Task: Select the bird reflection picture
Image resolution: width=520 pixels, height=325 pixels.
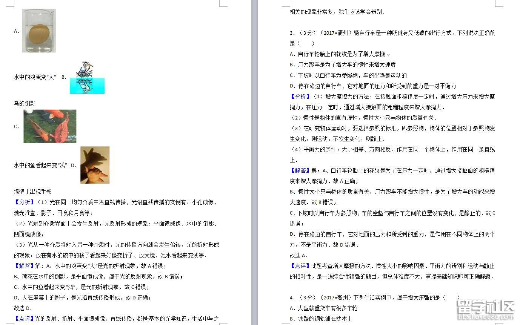Action: tap(87, 78)
